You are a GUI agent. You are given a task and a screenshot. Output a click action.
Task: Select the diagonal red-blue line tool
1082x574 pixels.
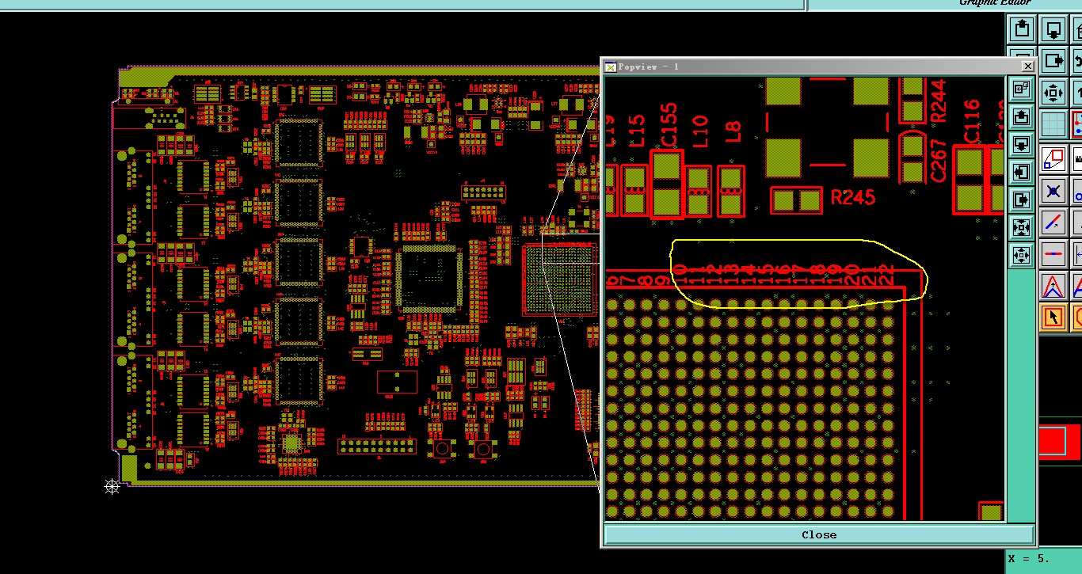(1053, 222)
